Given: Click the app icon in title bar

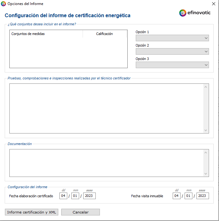Looking at the screenshot, I should tap(3, 4).
